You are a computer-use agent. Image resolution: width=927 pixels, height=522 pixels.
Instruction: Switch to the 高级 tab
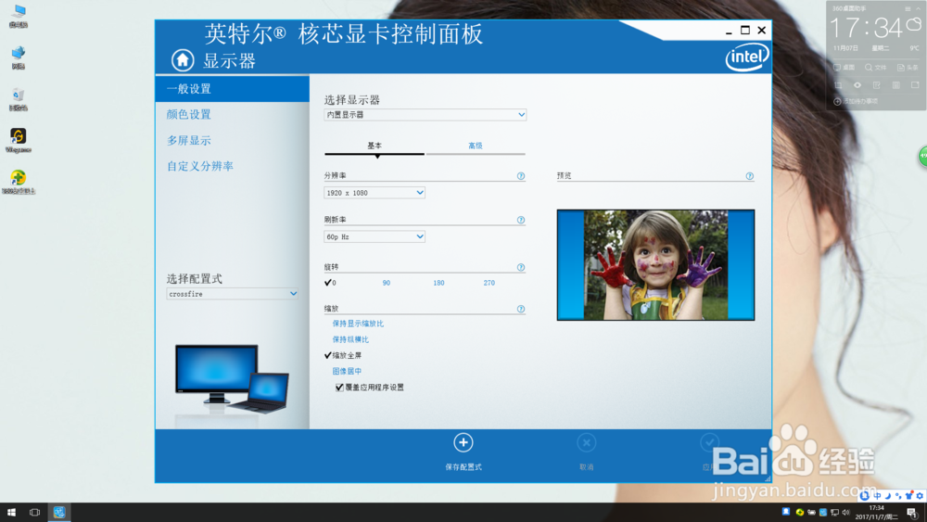coord(476,146)
